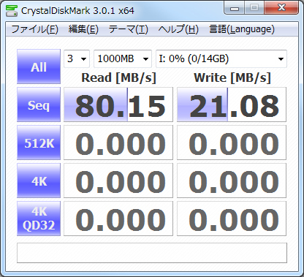Image resolution: width=304 pixels, height=277 pixels.
Task: Click the Read [MB/s] column header
Action: pos(118,78)
